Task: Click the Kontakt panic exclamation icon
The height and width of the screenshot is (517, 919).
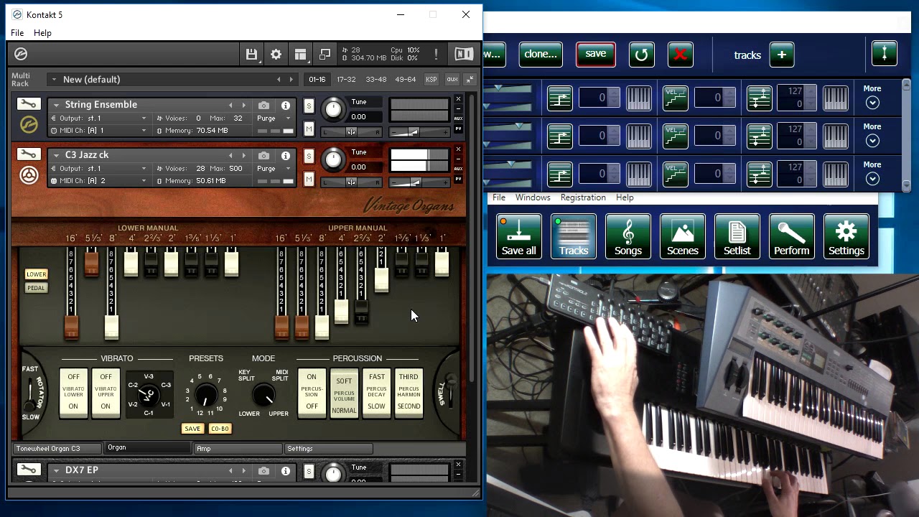Action: [x=436, y=55]
